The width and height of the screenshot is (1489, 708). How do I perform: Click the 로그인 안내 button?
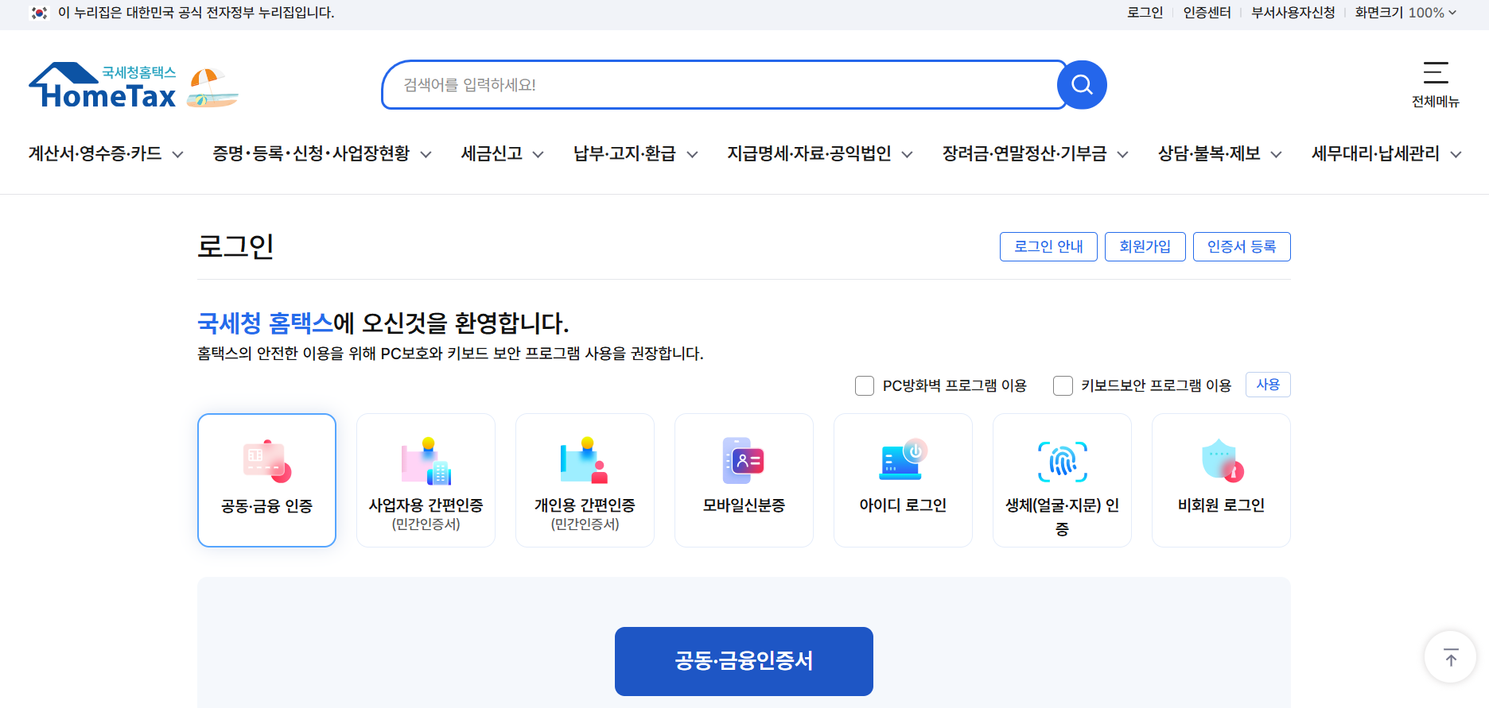pyautogui.click(x=1048, y=246)
